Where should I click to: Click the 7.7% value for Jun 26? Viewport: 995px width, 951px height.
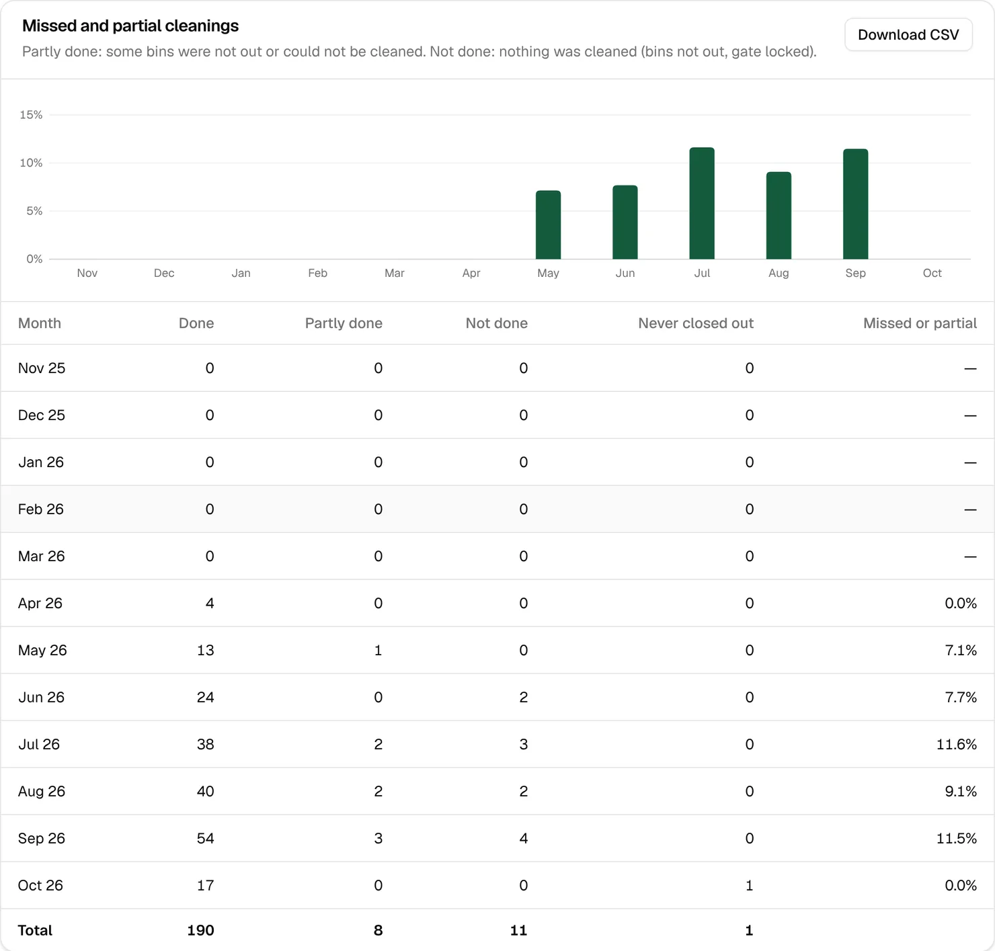[961, 698]
